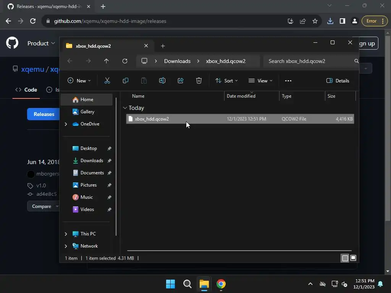The width and height of the screenshot is (391, 293).
Task: Click the Chrome icon in the taskbar
Action: coord(221,284)
